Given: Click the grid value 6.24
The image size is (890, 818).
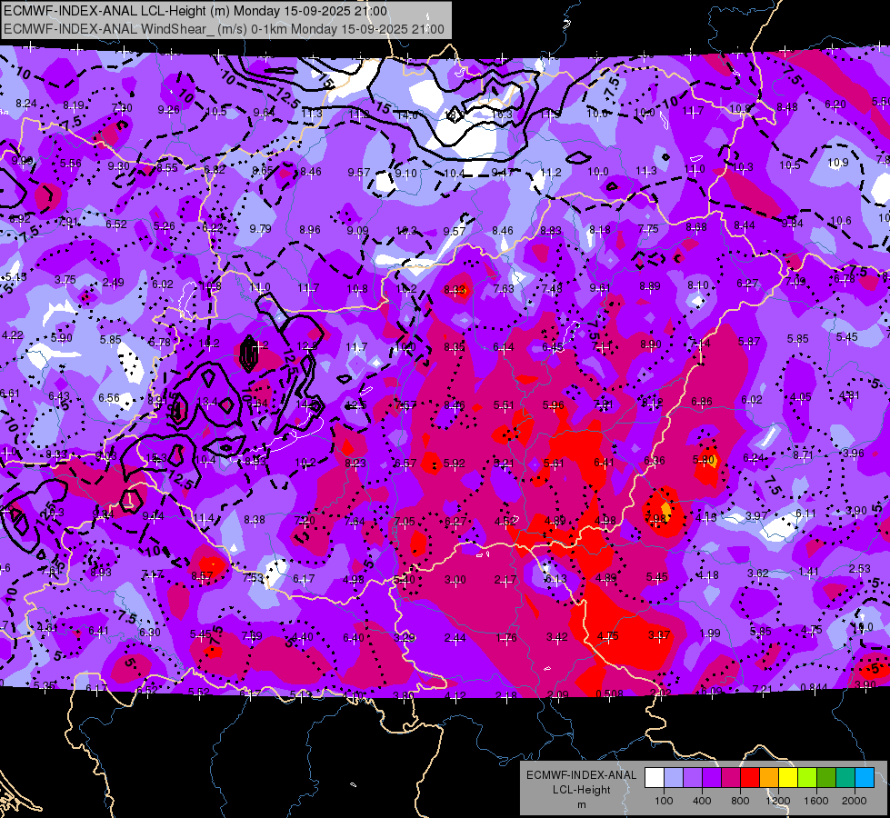Looking at the screenshot, I should pyautogui.click(x=754, y=458).
